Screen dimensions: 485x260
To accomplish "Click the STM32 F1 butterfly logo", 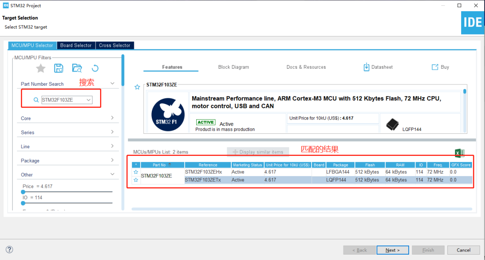I will [168, 115].
